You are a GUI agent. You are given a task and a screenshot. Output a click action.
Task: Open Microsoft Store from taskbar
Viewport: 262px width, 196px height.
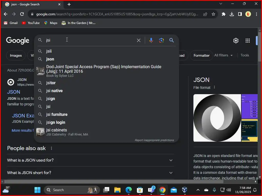140,190
